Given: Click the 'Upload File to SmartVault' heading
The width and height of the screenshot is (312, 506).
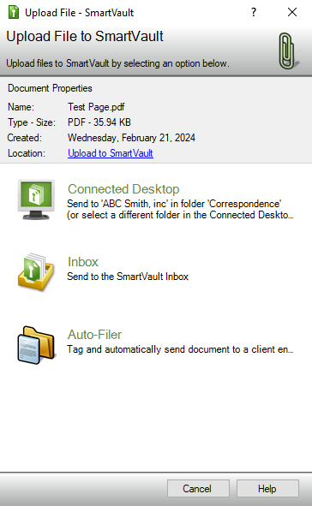Looking at the screenshot, I should [x=85, y=36].
